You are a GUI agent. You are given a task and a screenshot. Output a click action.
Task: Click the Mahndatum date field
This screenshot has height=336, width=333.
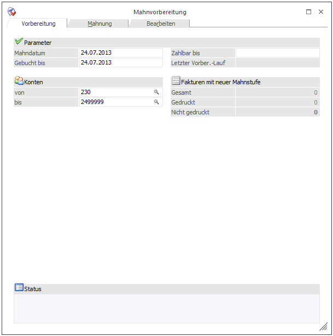(x=120, y=53)
